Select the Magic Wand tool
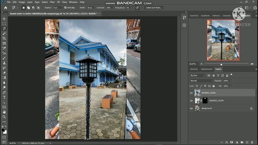The height and width of the screenshot is (145, 258). pos(4,33)
